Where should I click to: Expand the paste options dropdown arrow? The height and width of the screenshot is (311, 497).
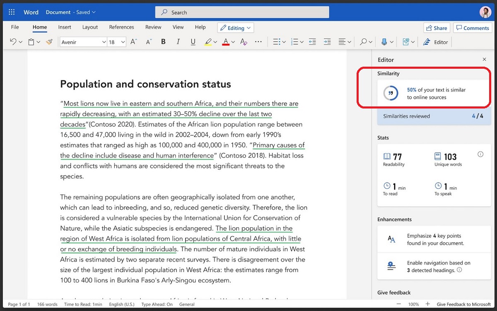(39, 42)
